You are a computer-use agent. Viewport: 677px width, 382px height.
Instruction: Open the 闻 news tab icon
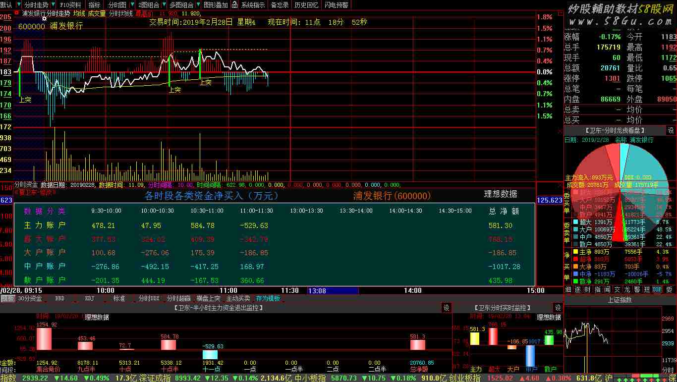pyautogui.click(x=608, y=289)
